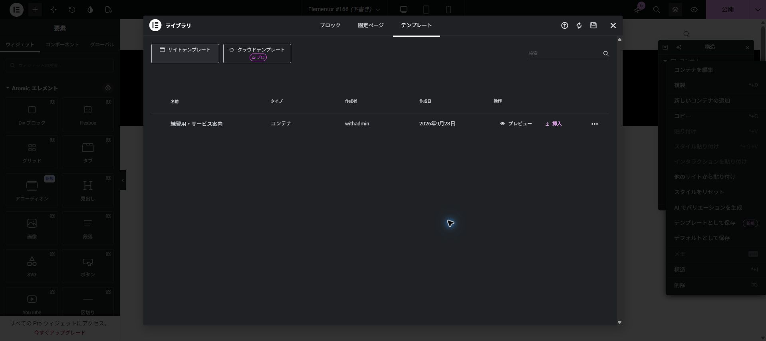The width and height of the screenshot is (766, 341).
Task: Sync the library with refresh icon
Action: (x=579, y=26)
